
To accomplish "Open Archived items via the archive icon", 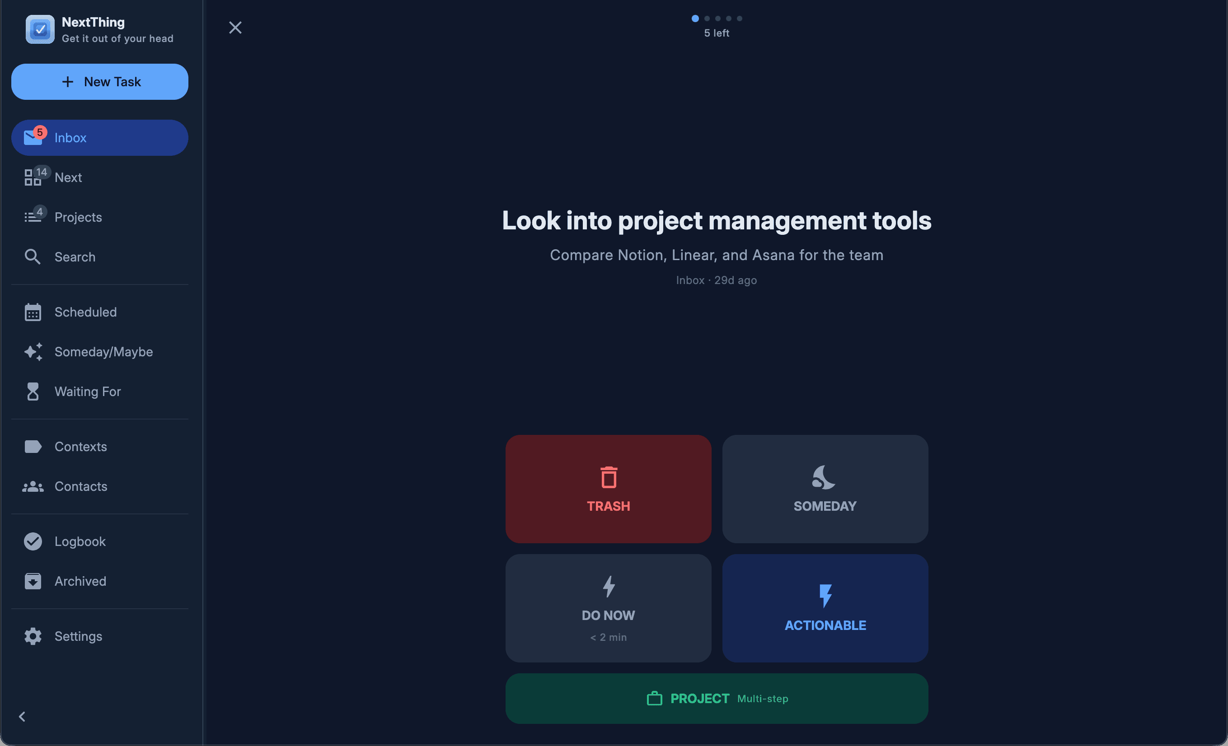I will pos(33,581).
